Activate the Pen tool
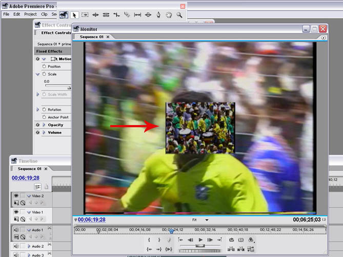 coord(158,15)
